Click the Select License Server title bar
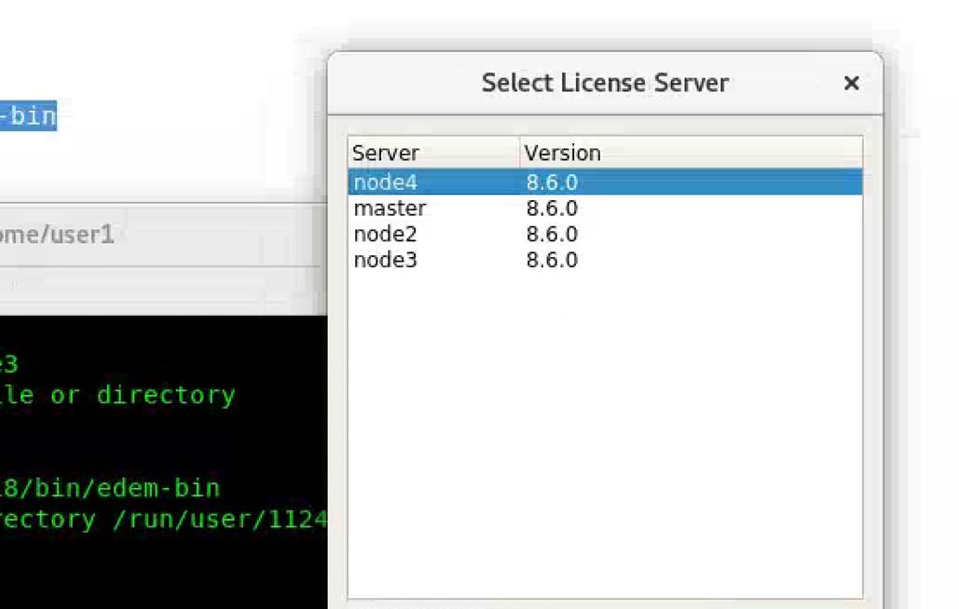 (x=605, y=84)
